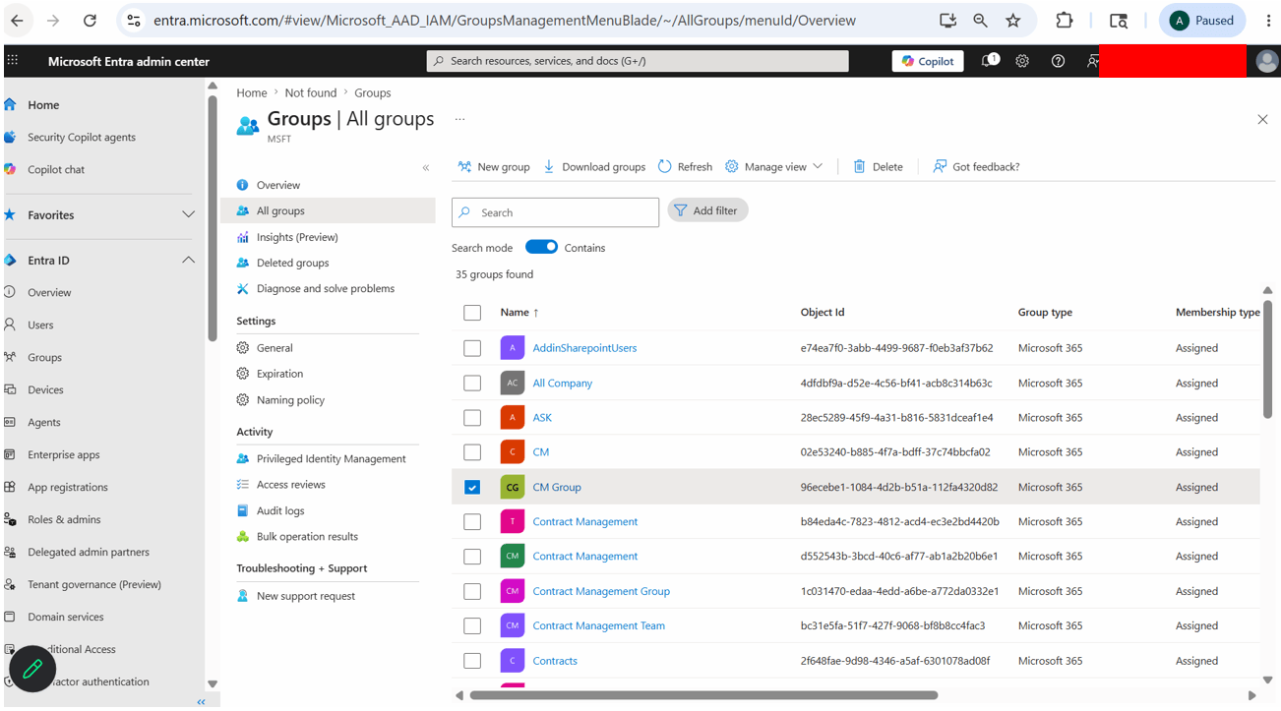Open Security Copilot agents
This screenshot has height=711, width=1281.
(x=82, y=138)
